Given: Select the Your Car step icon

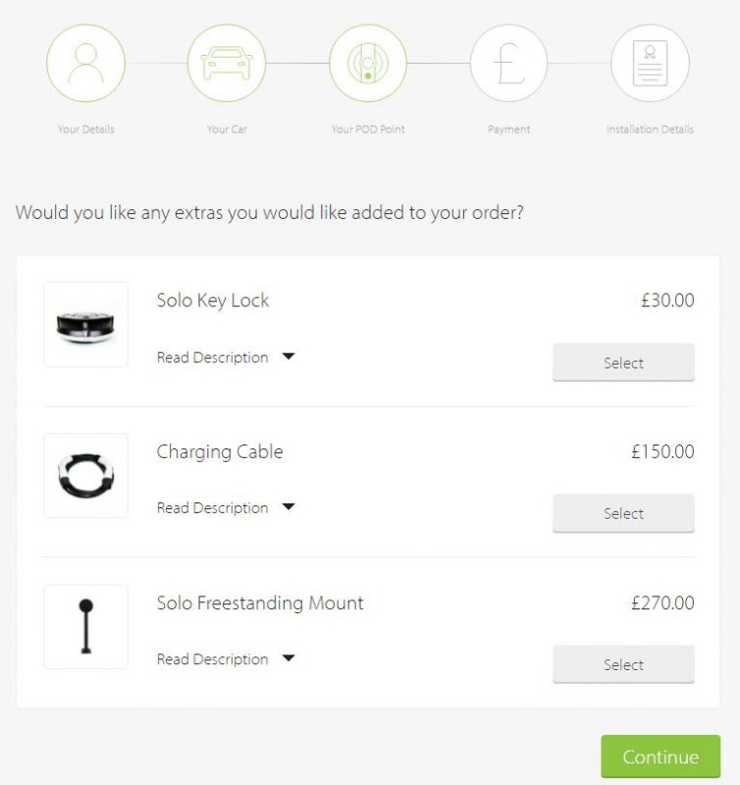Looking at the screenshot, I should click(x=227, y=62).
